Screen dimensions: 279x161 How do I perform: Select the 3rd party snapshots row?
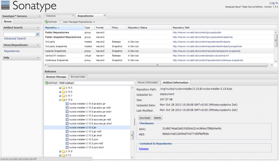tap(159, 46)
